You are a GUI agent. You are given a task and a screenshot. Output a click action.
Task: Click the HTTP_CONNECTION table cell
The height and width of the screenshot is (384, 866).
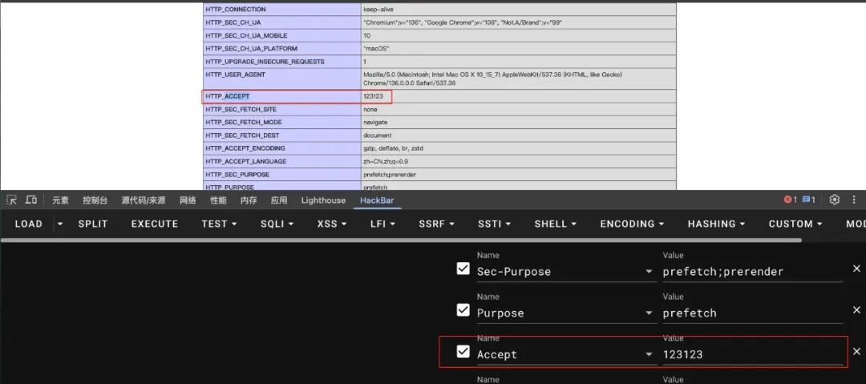point(281,10)
